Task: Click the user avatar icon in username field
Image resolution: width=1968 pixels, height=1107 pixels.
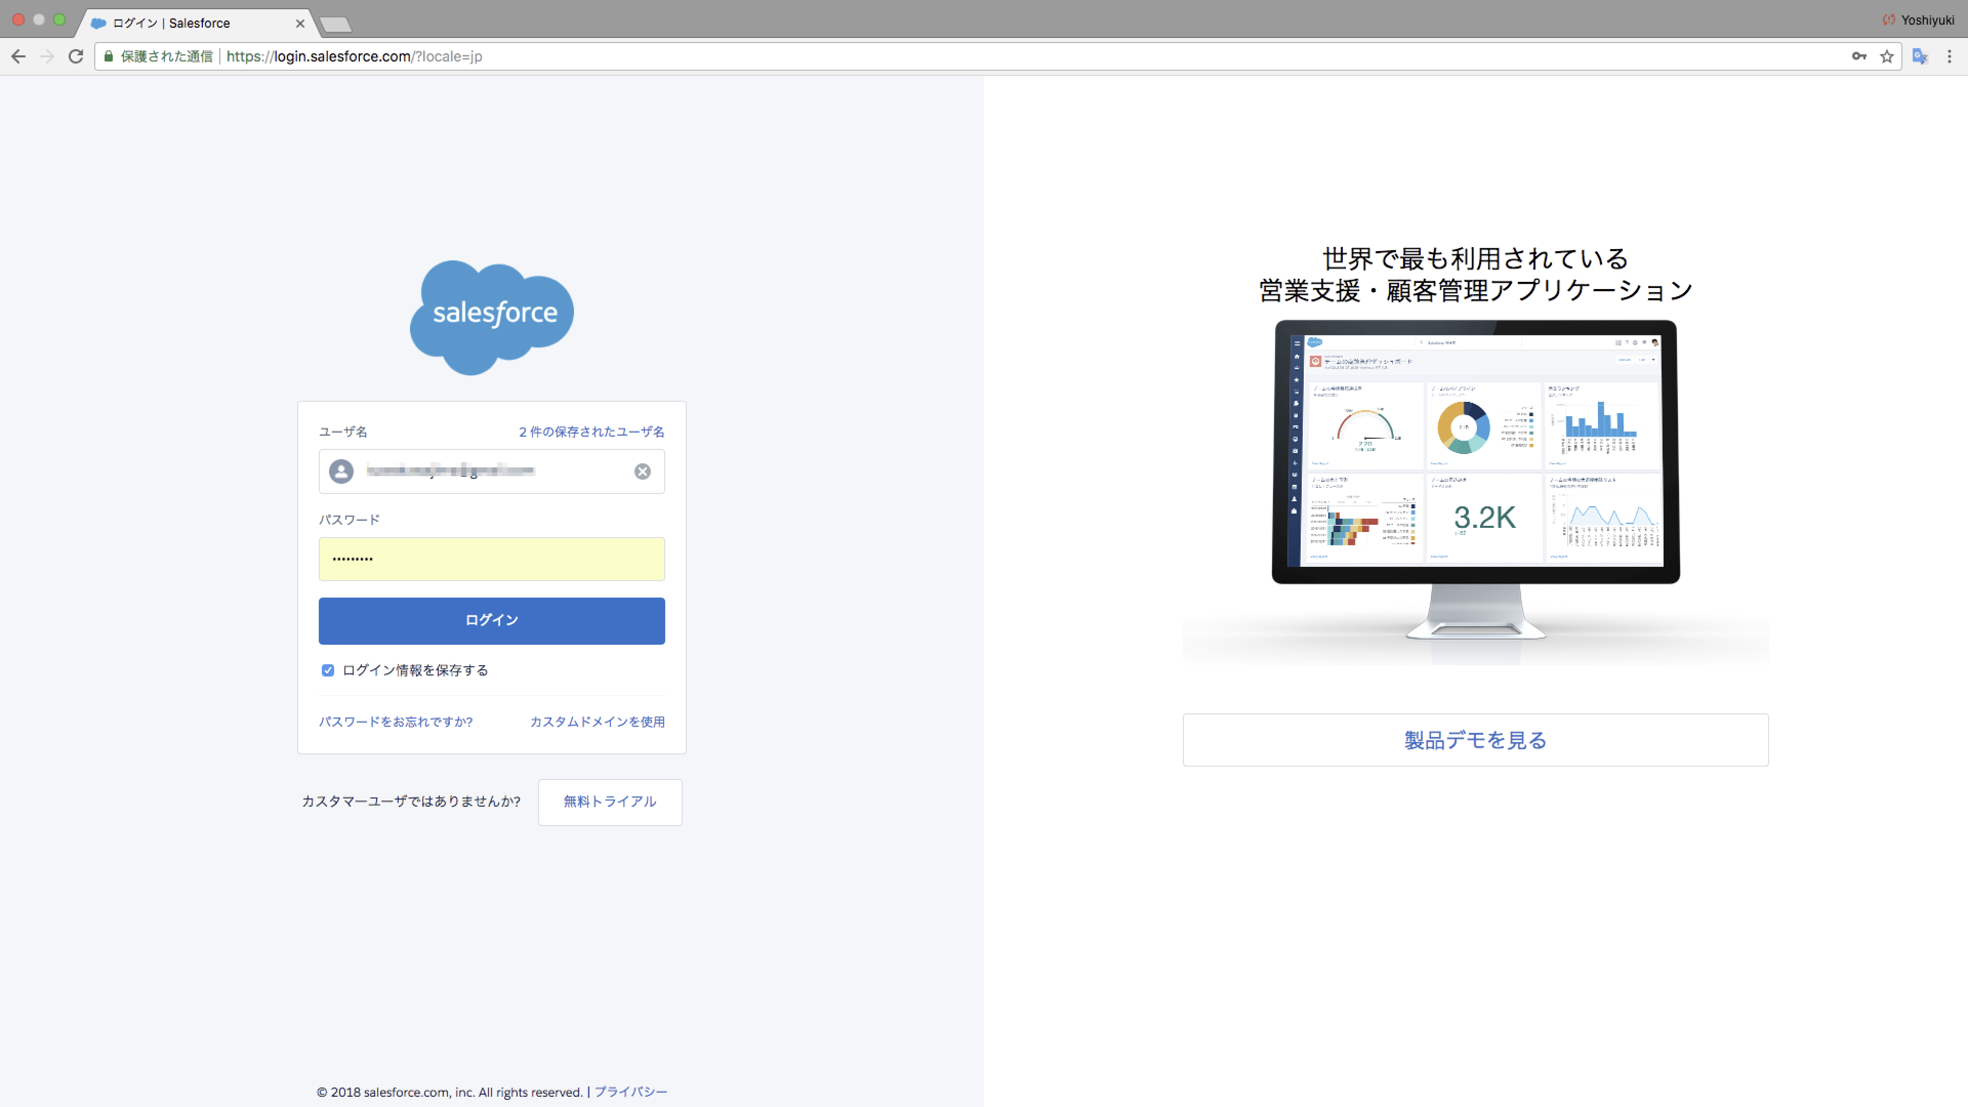Action: tap(341, 471)
